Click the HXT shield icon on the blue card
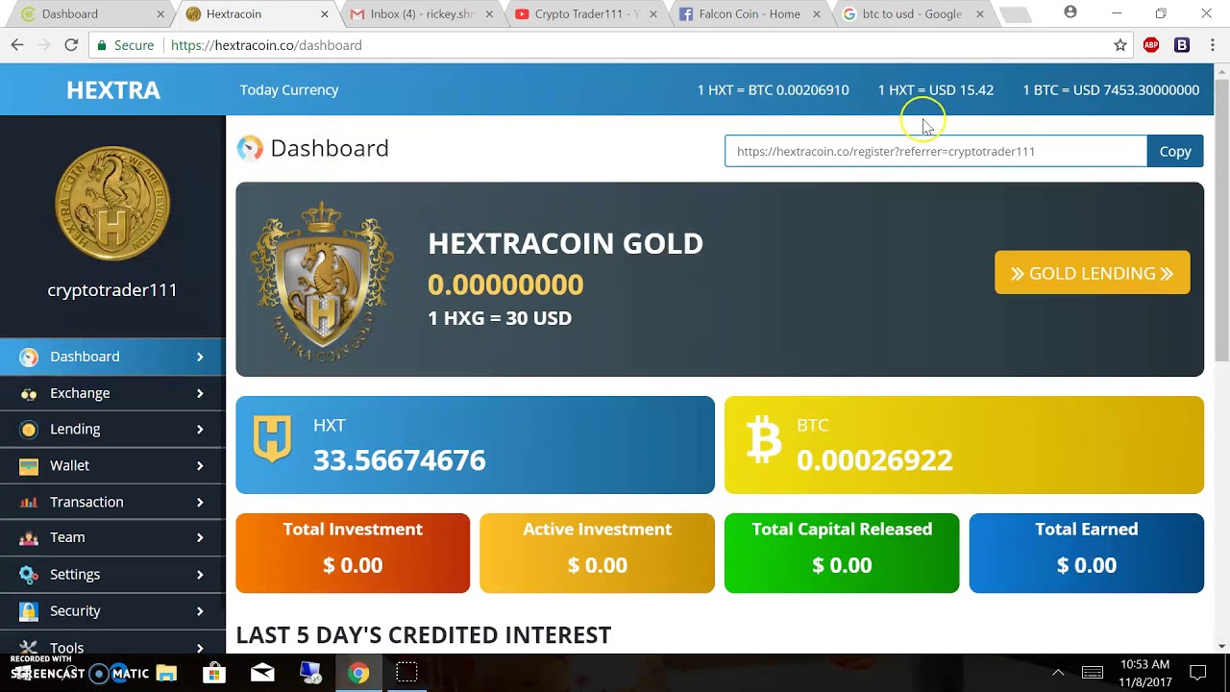The image size is (1230, 692). click(272, 440)
